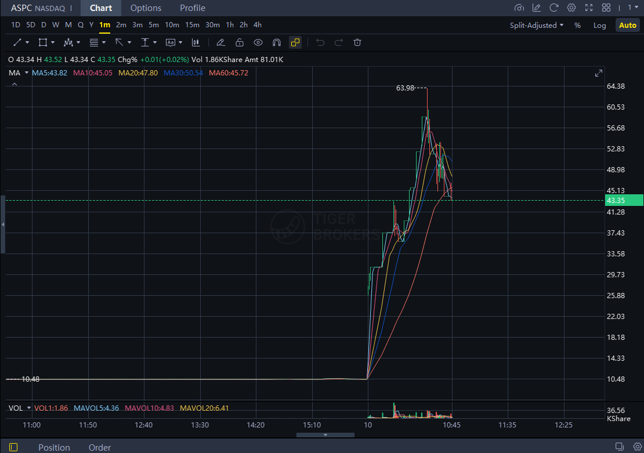This screenshot has height=453, width=644.
Task: Open the line tool dropdown arrow
Action: pyautogui.click(x=27, y=42)
